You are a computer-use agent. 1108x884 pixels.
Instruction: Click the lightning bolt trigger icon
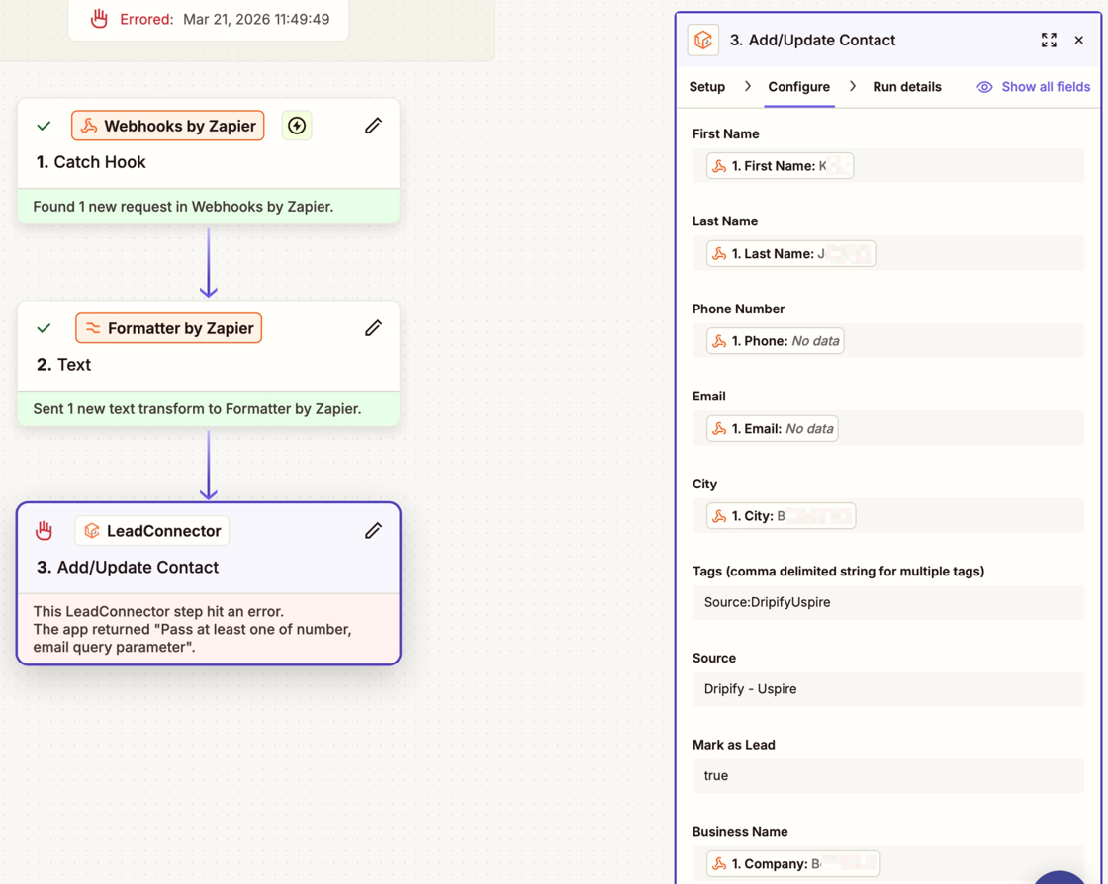click(x=297, y=126)
